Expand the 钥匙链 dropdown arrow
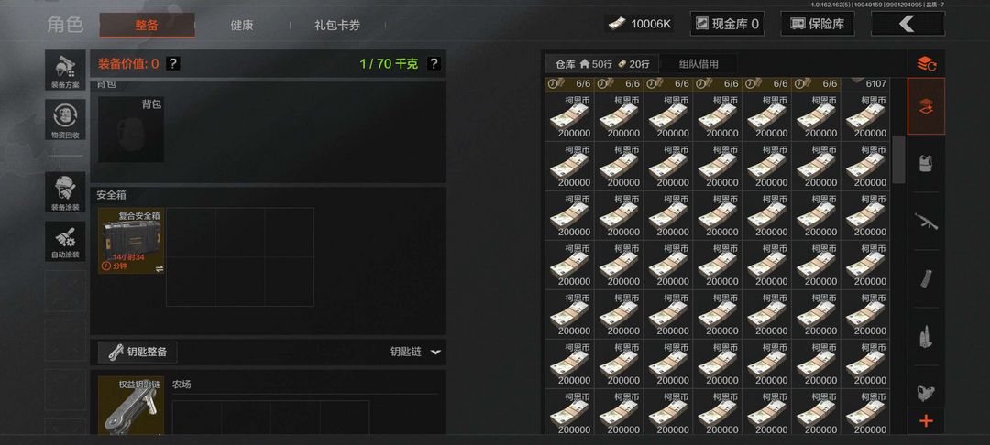This screenshot has height=445, width=990. click(x=435, y=353)
